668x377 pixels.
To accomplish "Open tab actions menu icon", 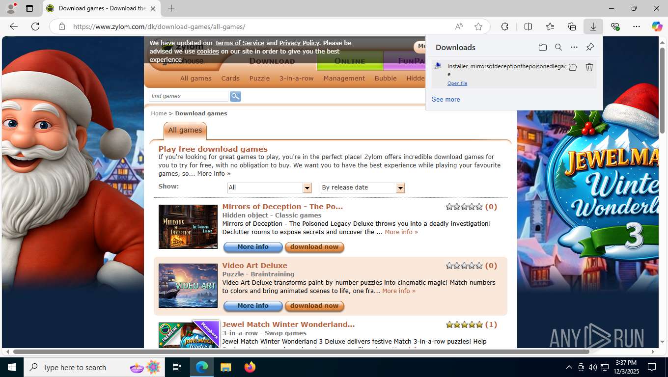I will click(x=29, y=8).
